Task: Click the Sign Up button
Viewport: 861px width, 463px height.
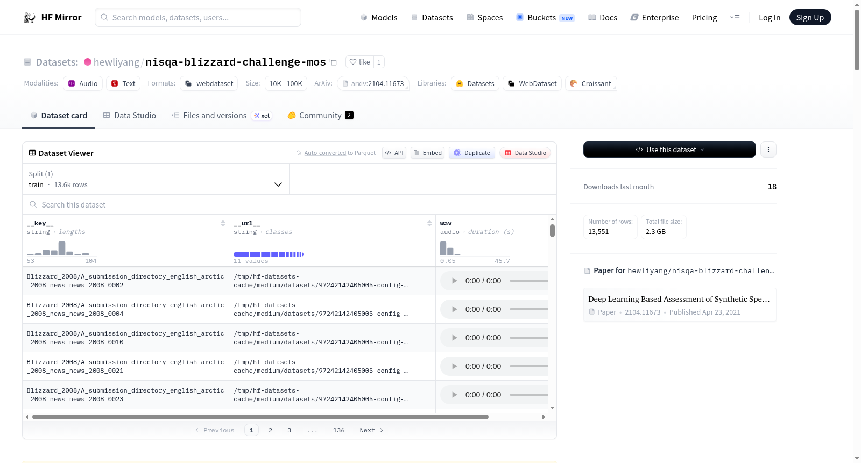Action: tap(810, 17)
